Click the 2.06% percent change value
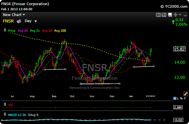 click(181, 24)
